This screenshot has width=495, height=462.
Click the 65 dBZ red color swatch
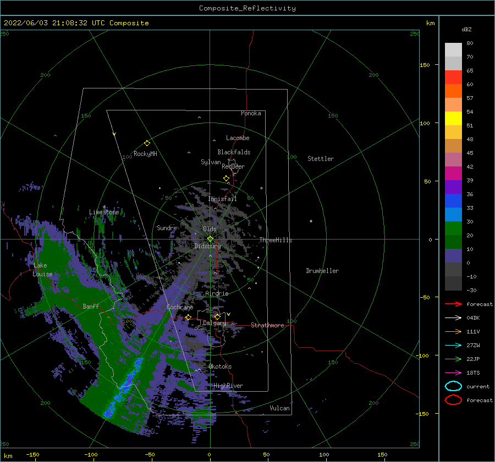[x=453, y=77]
